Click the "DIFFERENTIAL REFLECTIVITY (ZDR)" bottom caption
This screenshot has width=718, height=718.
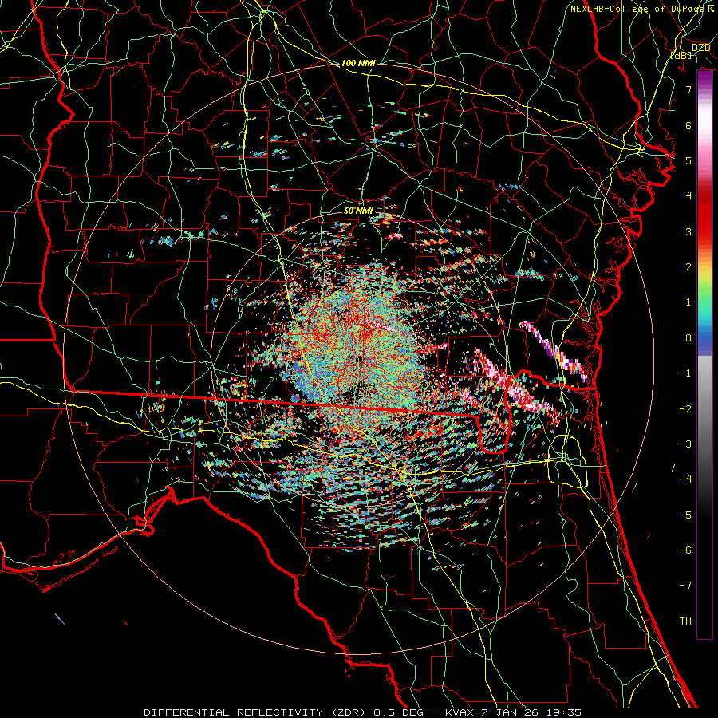pyautogui.click(x=255, y=712)
